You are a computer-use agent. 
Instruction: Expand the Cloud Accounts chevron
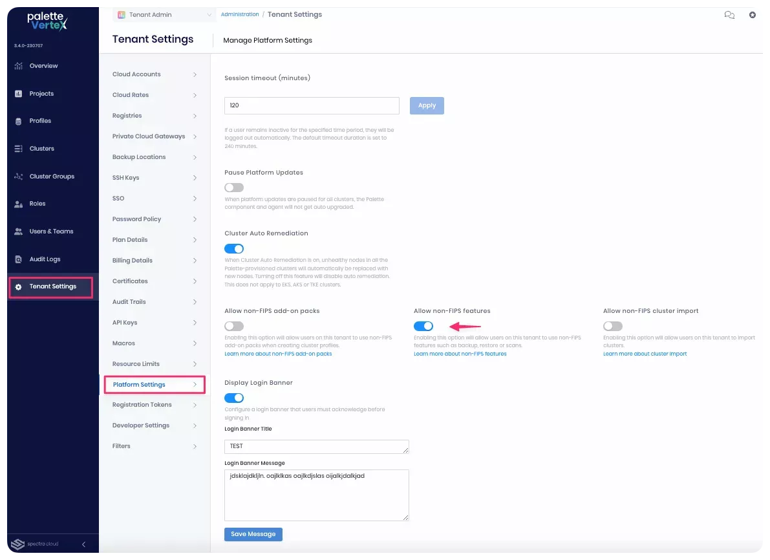[195, 74]
